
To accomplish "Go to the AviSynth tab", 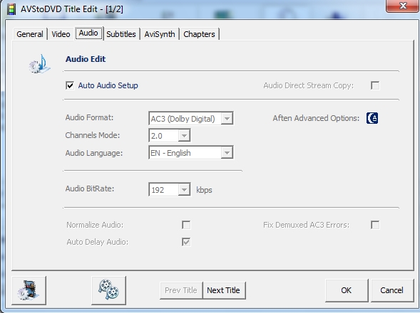I will [x=160, y=34].
